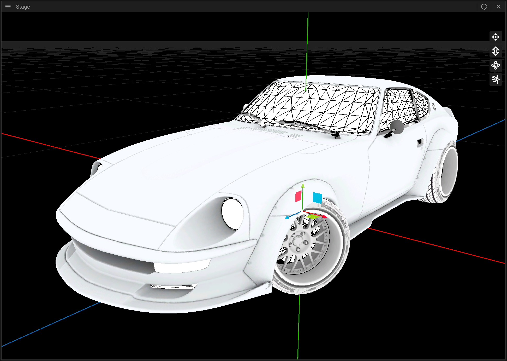Click the Stage panel title
Image resolution: width=507 pixels, height=361 pixels.
click(23, 7)
